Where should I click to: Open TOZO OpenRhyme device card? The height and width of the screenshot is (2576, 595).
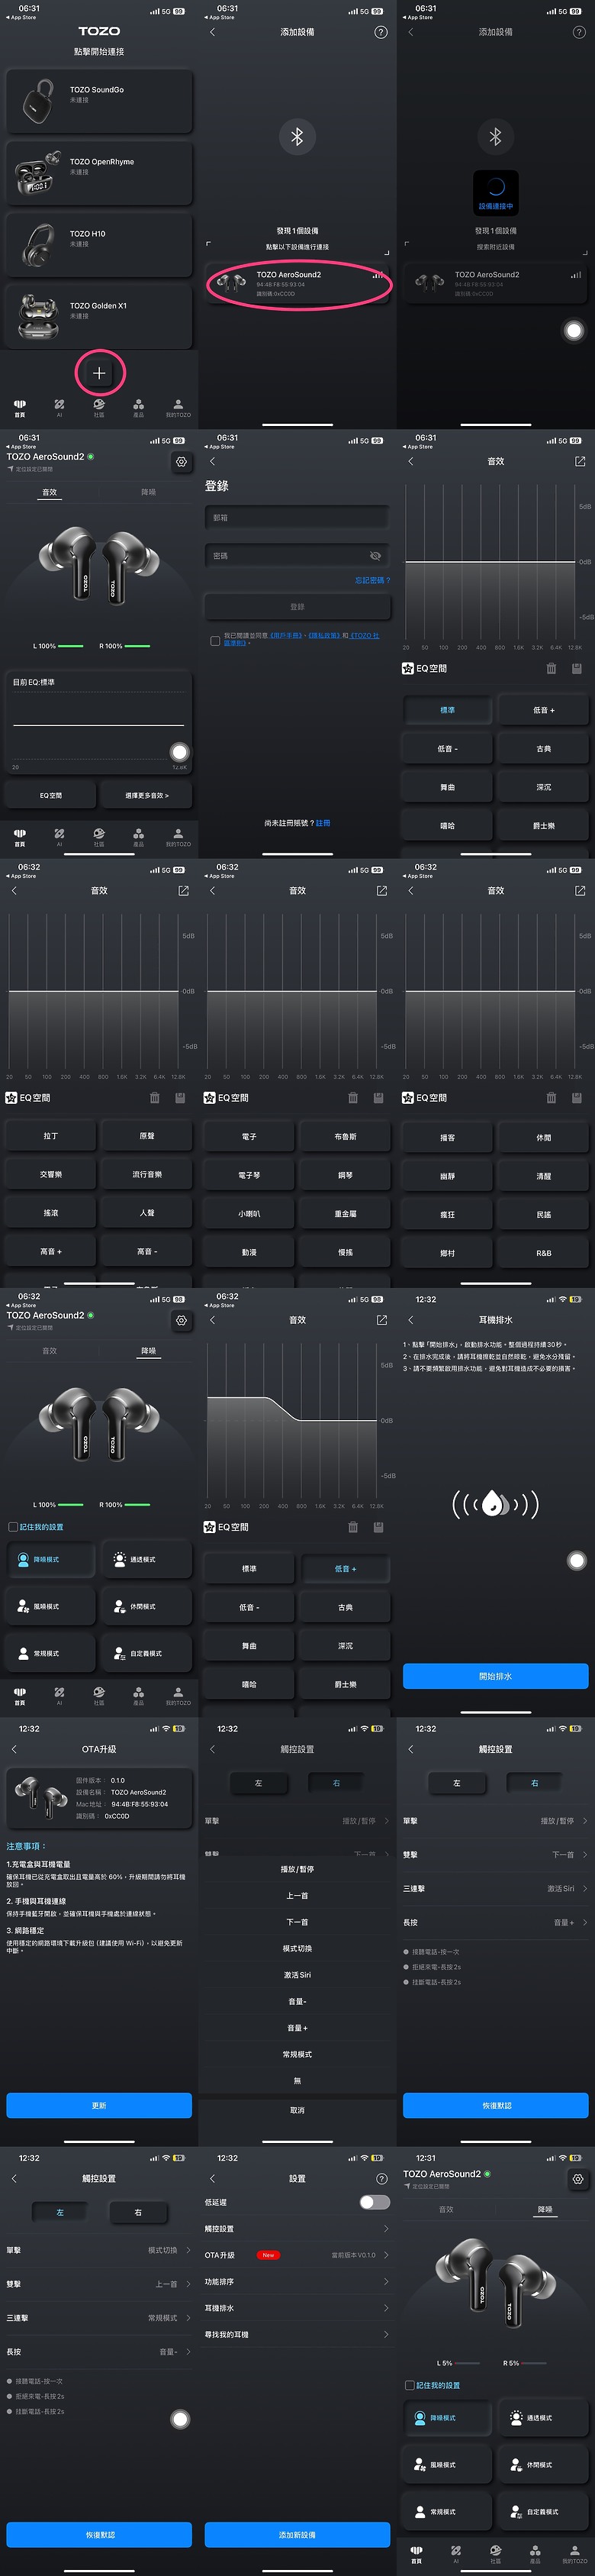pyautogui.click(x=99, y=174)
